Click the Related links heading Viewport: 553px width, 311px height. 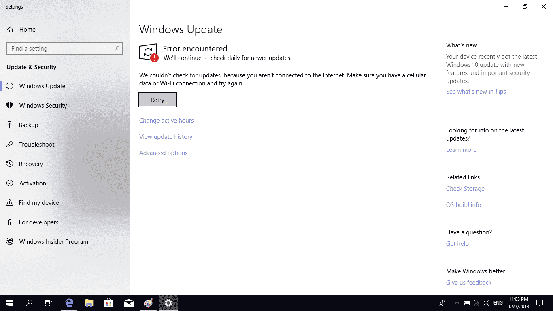coord(463,177)
